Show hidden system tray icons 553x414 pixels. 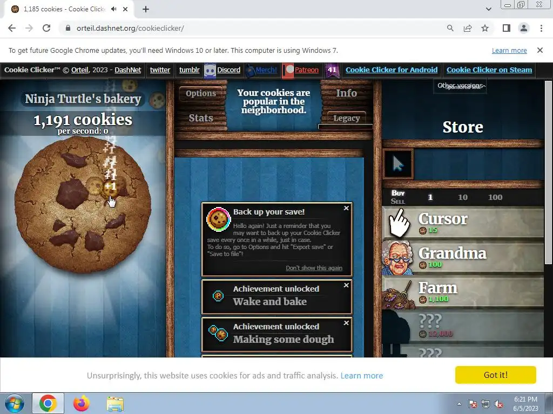click(459, 404)
